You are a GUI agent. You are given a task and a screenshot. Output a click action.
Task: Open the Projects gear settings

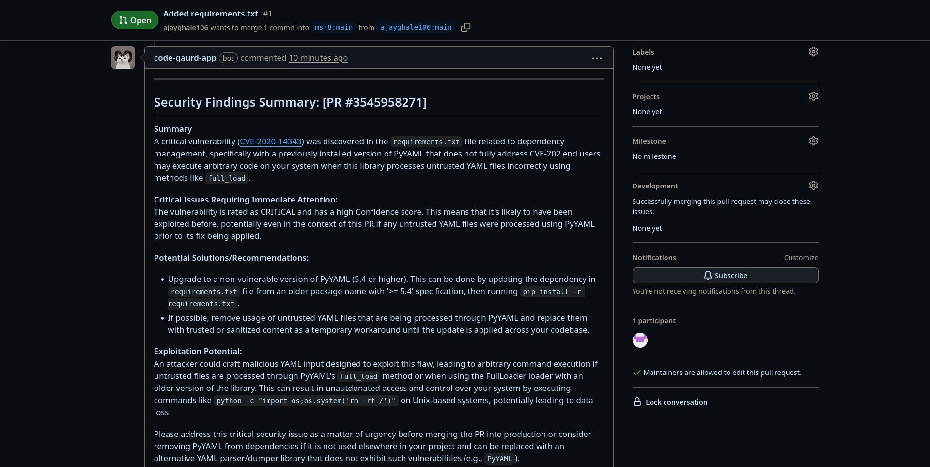813,96
